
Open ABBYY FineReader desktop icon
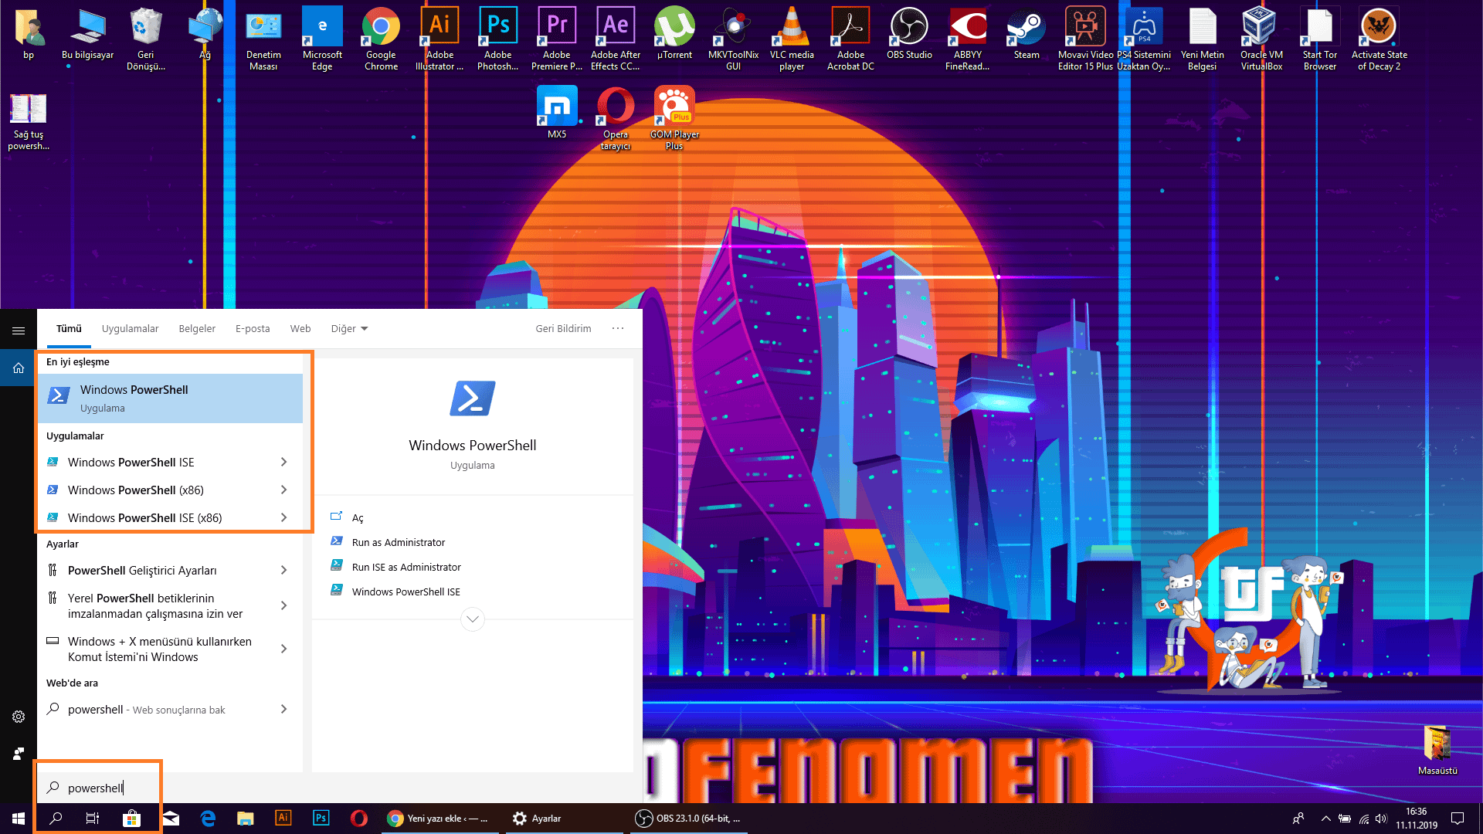[968, 39]
